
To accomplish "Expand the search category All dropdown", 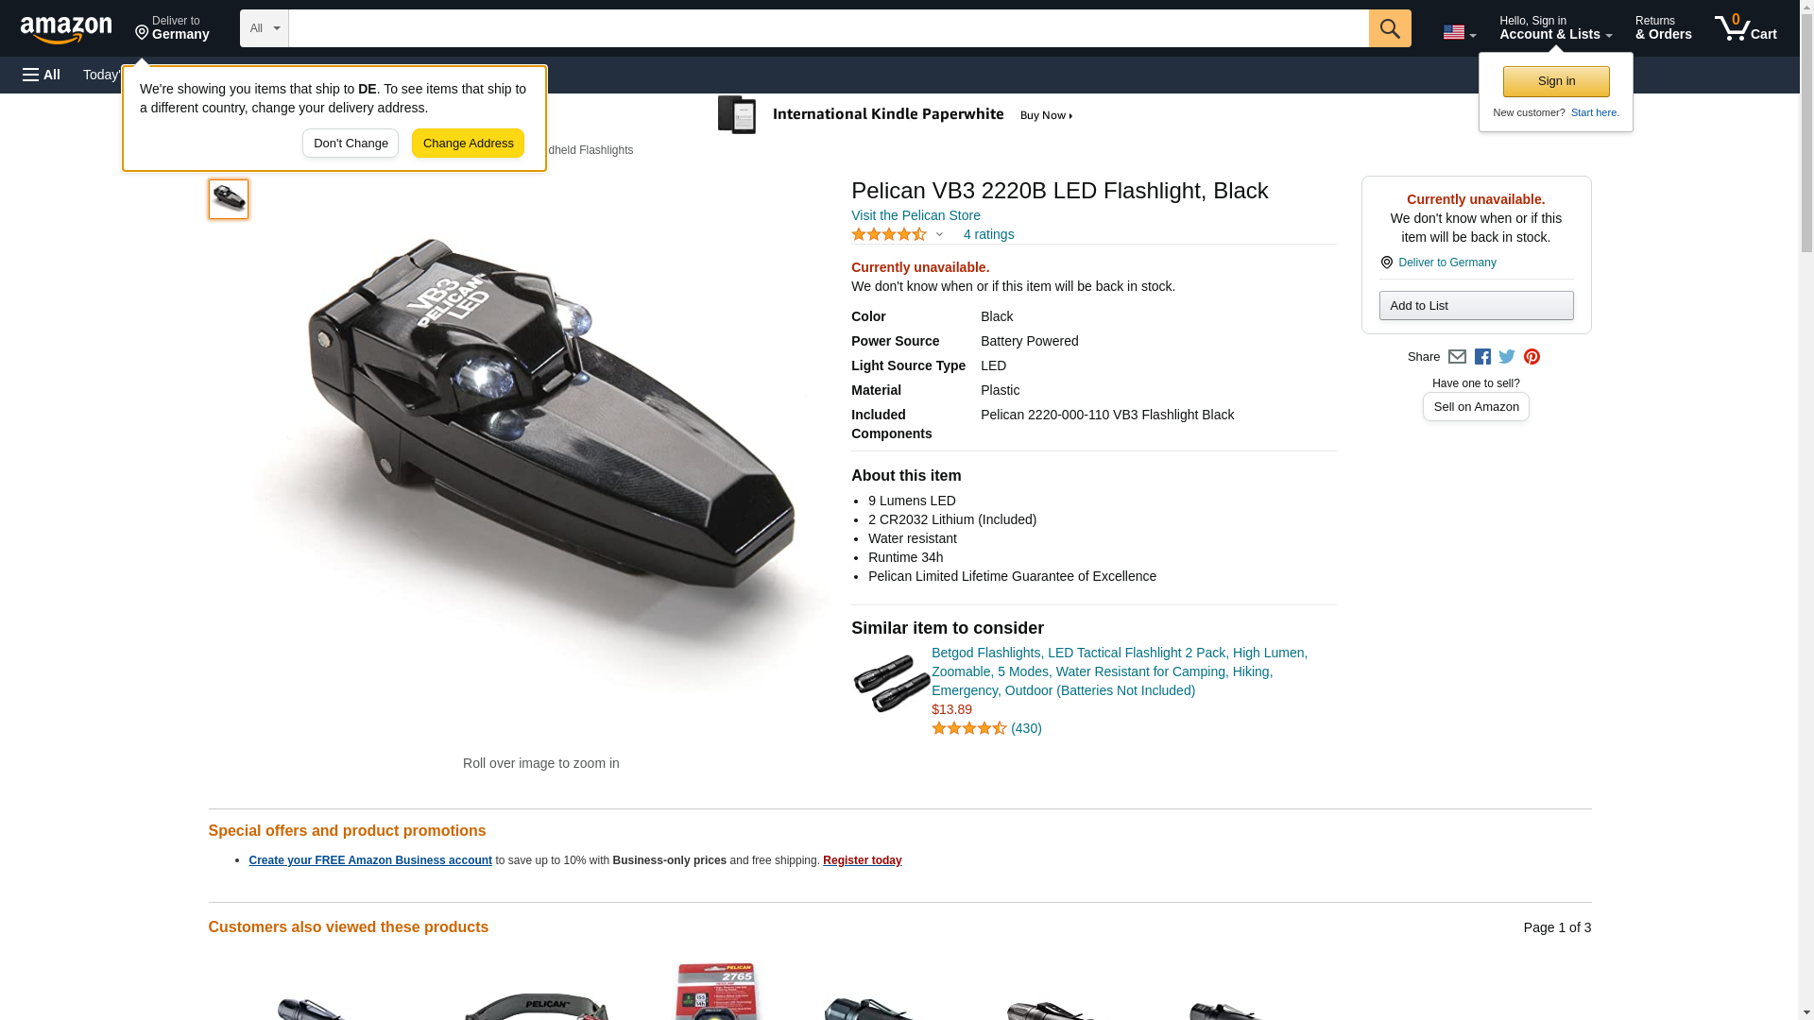I will (264, 28).
